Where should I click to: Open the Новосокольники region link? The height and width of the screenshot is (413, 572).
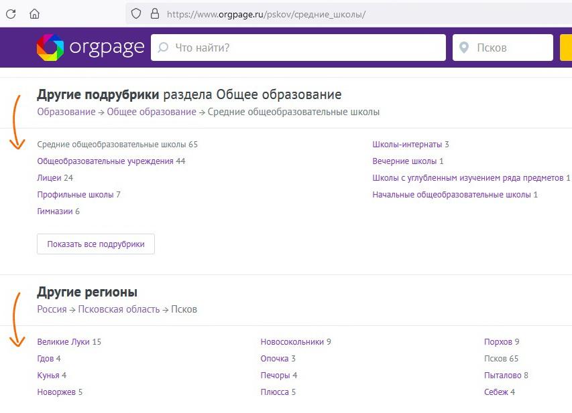(x=292, y=341)
